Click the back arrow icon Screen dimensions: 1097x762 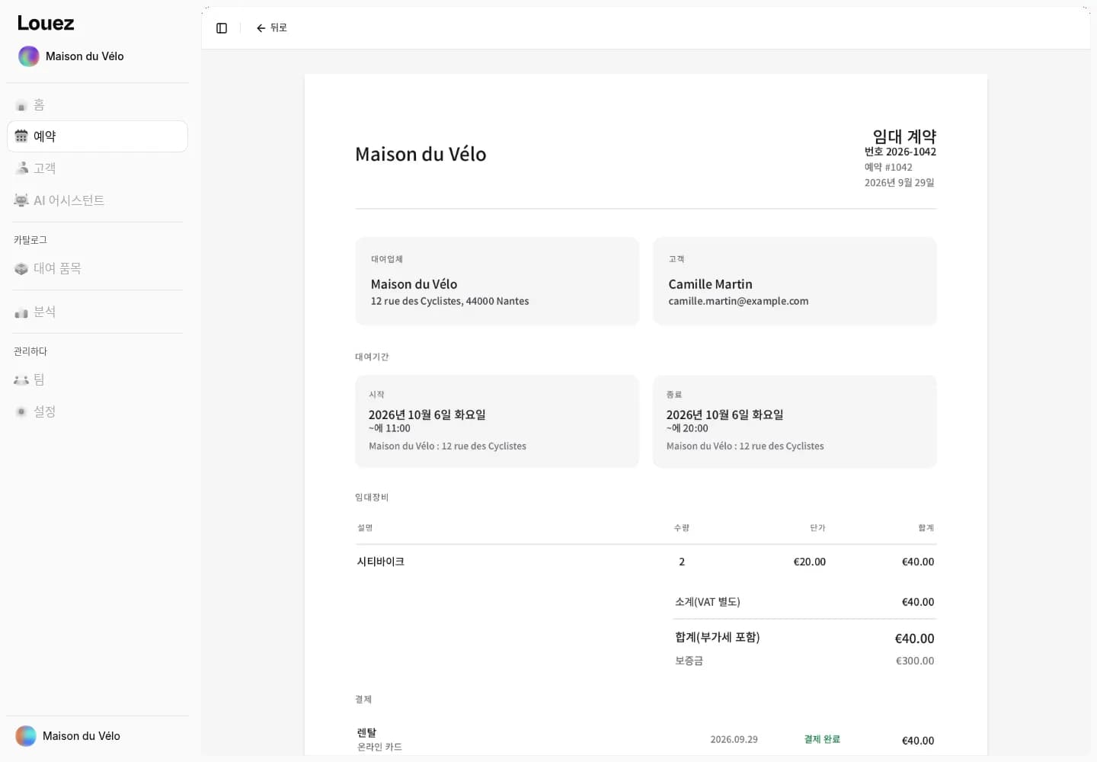261,28
